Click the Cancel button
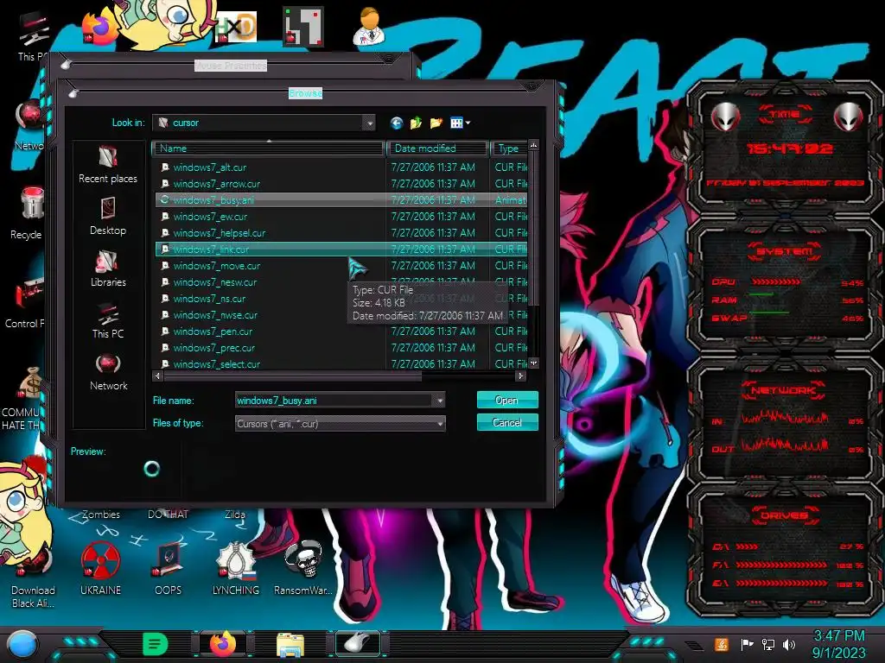Viewport: 885px width, 663px height. [x=506, y=422]
